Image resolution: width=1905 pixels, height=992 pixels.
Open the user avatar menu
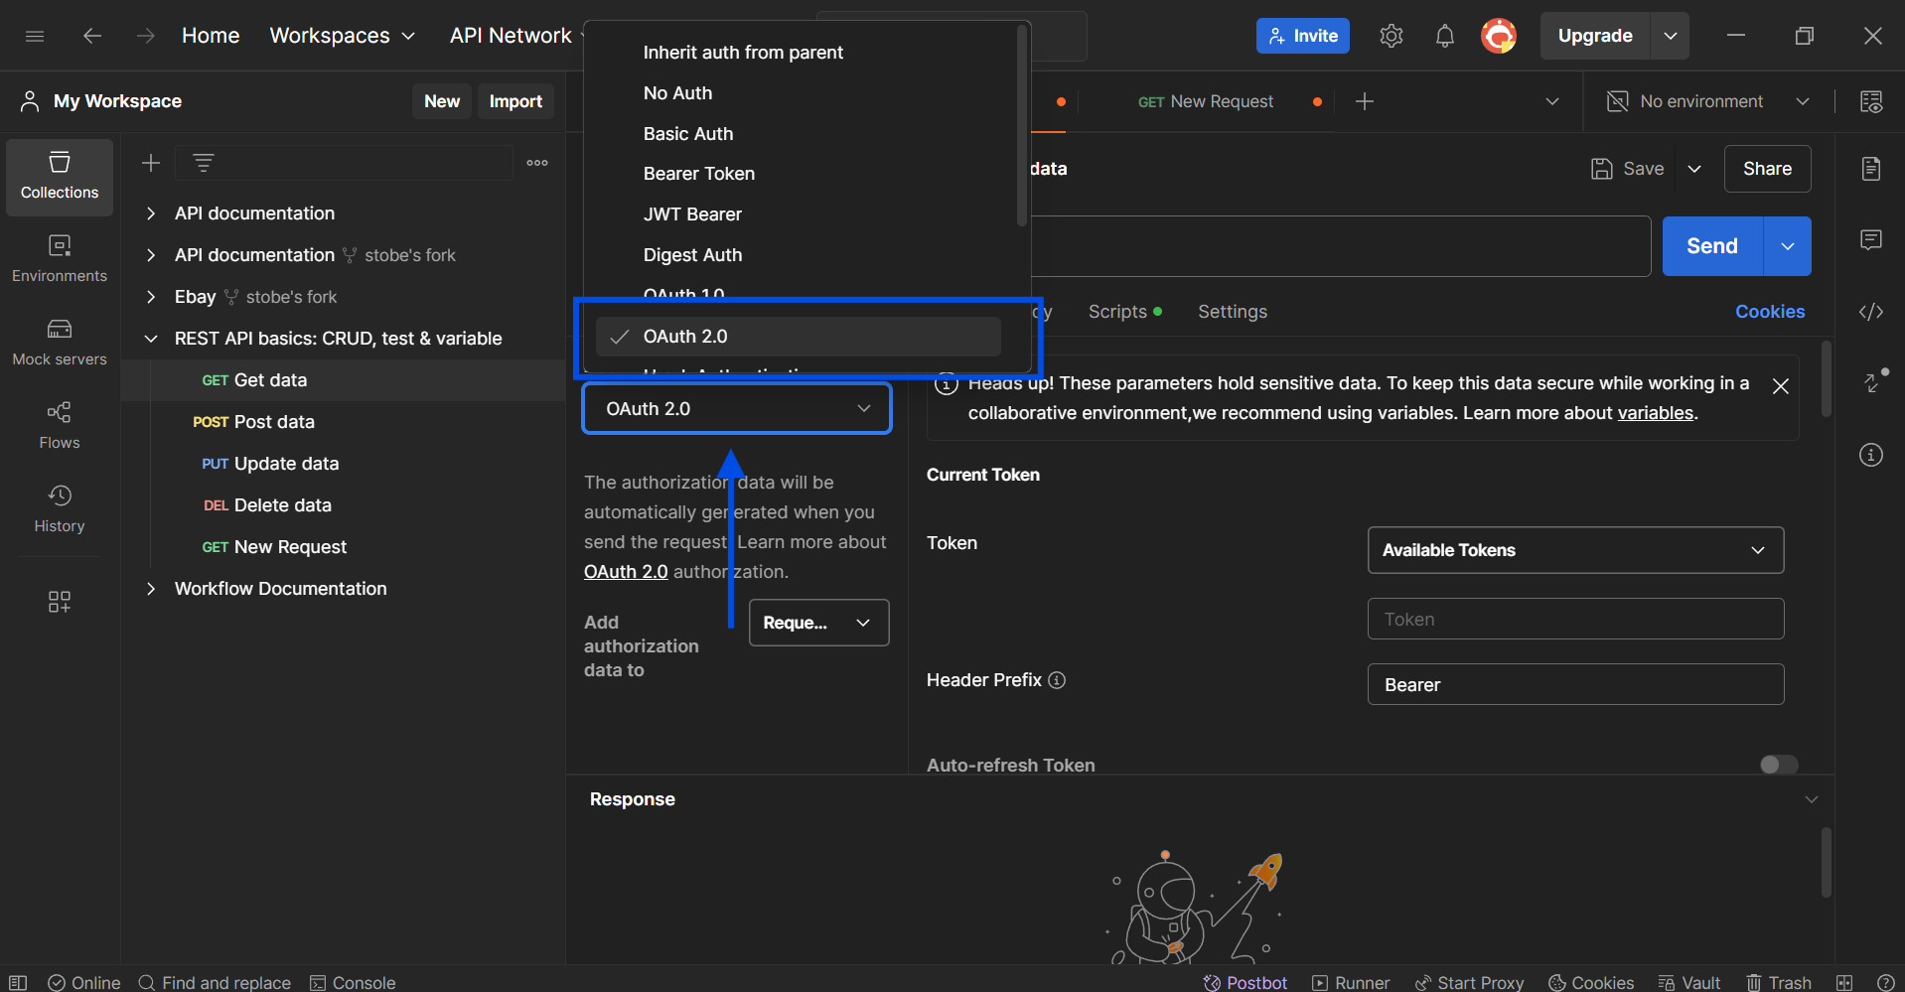(1499, 36)
